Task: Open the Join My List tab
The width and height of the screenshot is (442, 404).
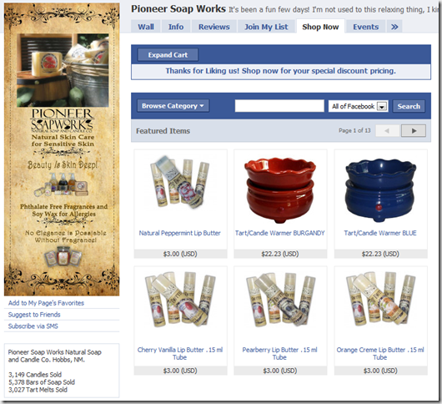Action: pyautogui.click(x=266, y=27)
